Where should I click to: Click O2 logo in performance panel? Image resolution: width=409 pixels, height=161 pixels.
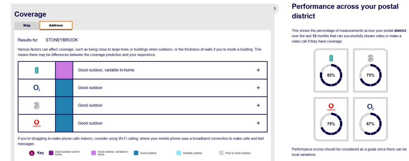point(370,107)
